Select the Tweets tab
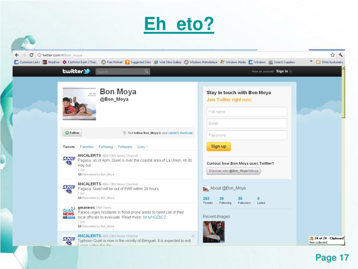 tap(69, 147)
